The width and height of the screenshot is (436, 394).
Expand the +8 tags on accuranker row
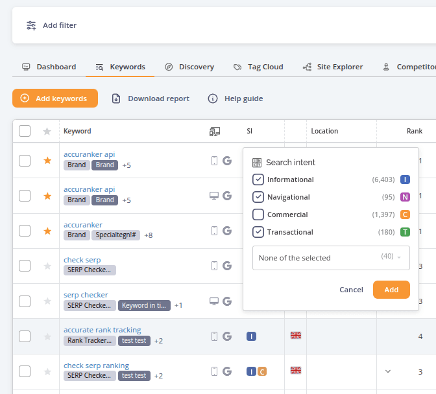(149, 235)
